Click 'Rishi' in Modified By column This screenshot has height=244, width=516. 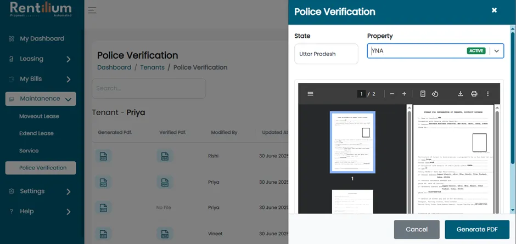(x=213, y=156)
